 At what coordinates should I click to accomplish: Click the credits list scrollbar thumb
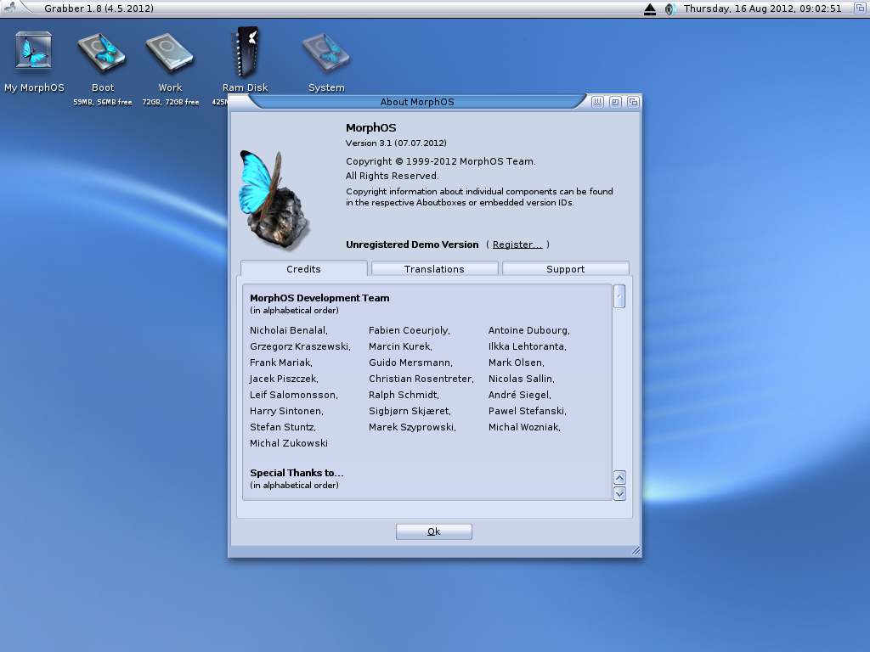(619, 296)
